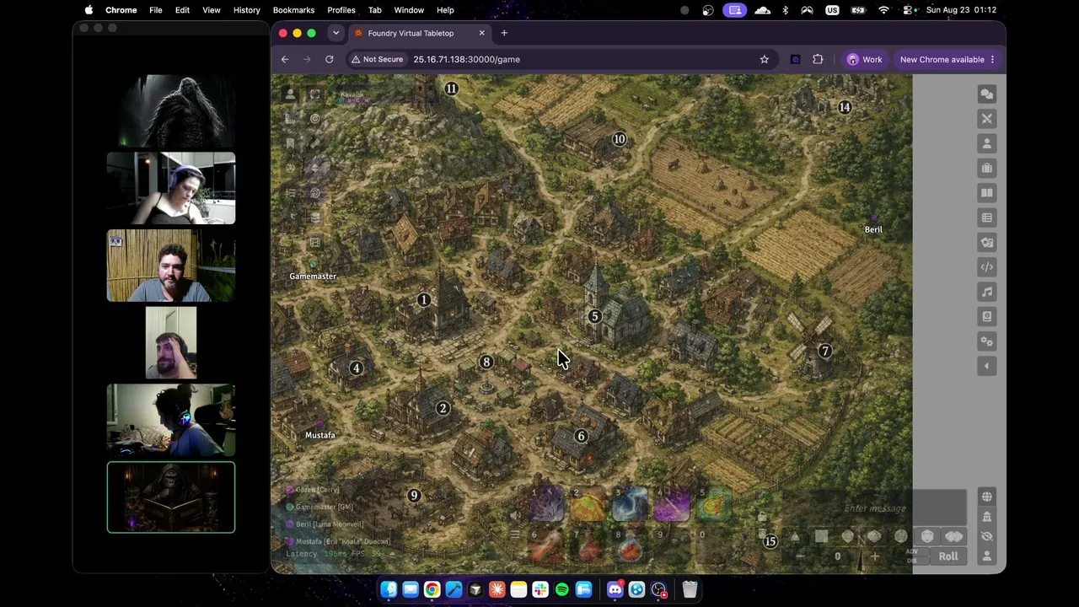Viewport: 1079px width, 607px height.
Task: Focus the Enter message chat input
Action: (875, 508)
